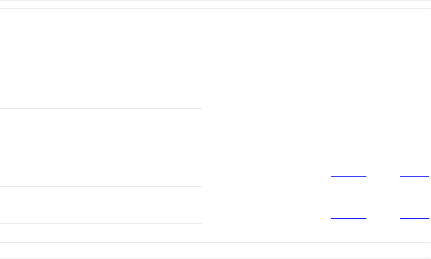Open the left blue link in second section
Viewport: 431px width, 259px height.
(348, 176)
